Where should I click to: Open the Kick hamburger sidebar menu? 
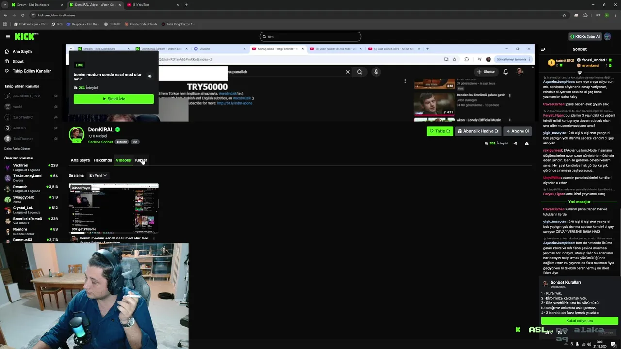(x=7, y=36)
